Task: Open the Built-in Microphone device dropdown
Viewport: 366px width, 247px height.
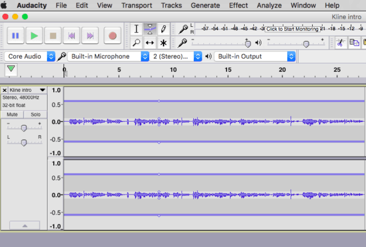Action: click(x=108, y=56)
